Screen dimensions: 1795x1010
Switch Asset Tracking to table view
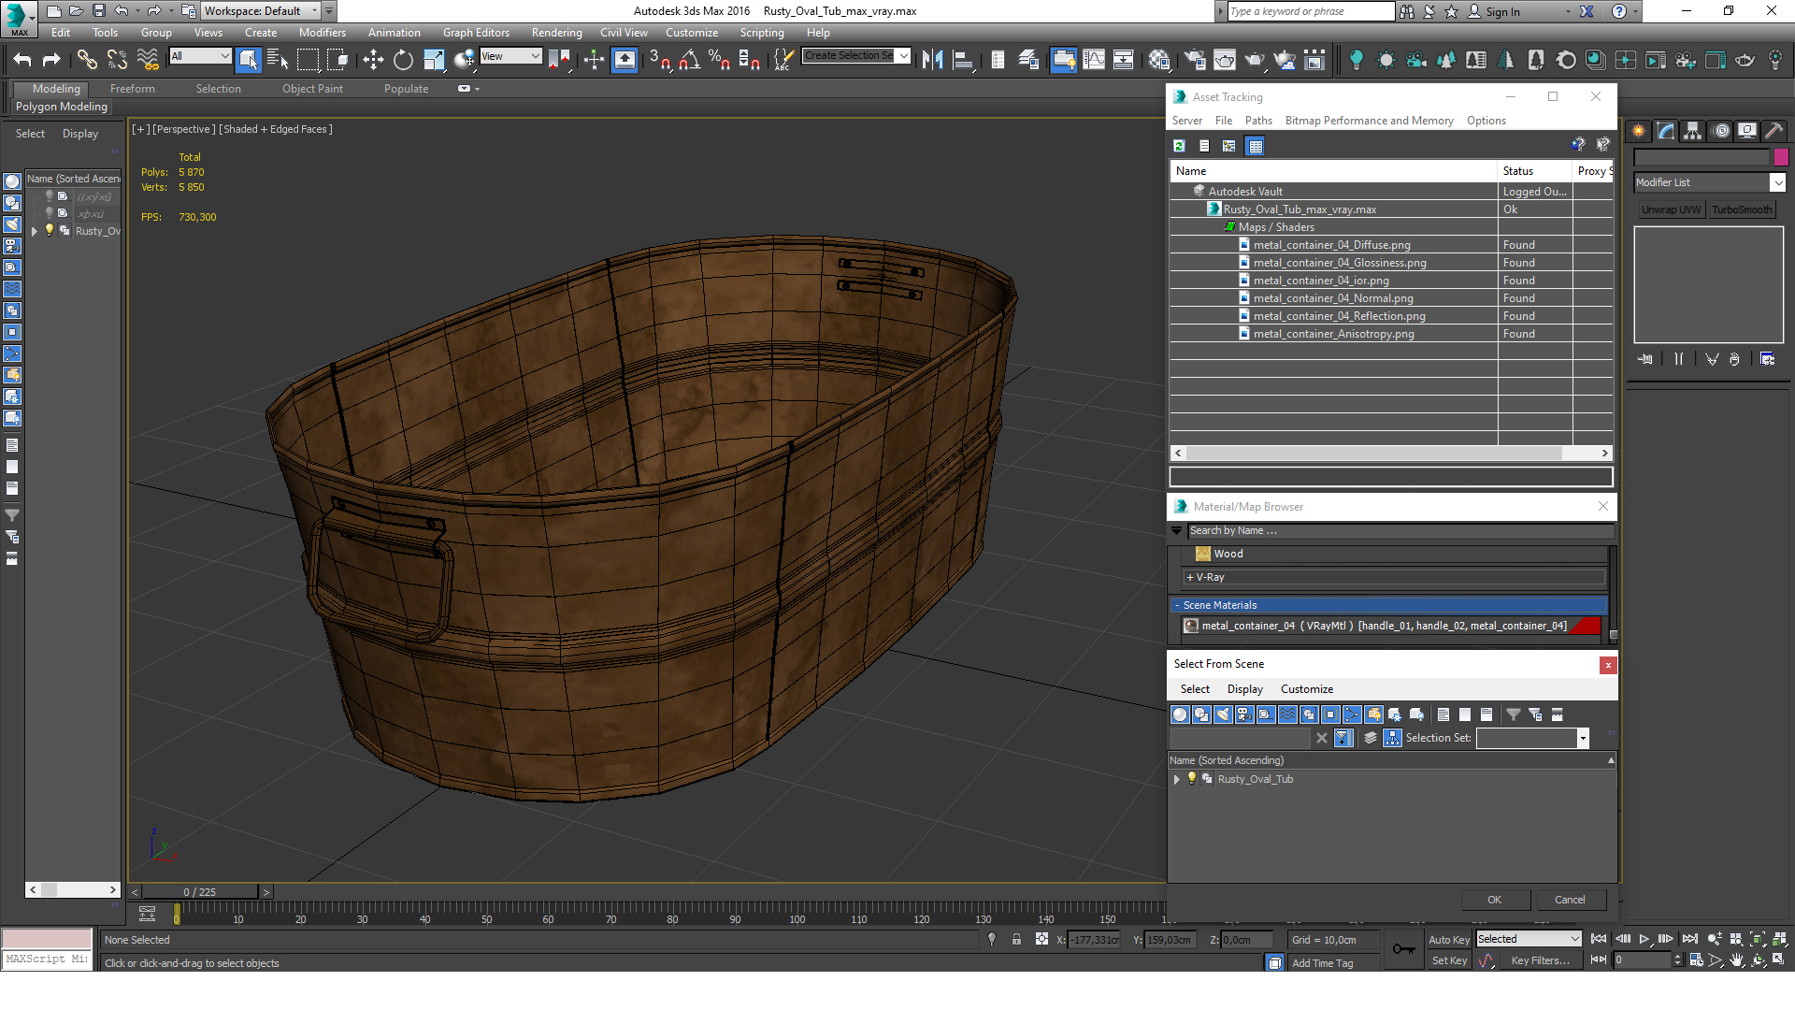(1256, 146)
